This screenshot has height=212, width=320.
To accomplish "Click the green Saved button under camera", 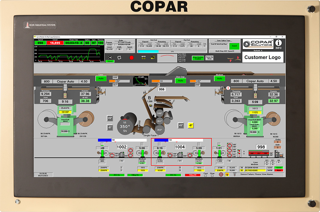I will click(x=110, y=61).
